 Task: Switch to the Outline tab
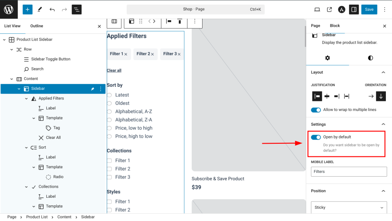[37, 26]
